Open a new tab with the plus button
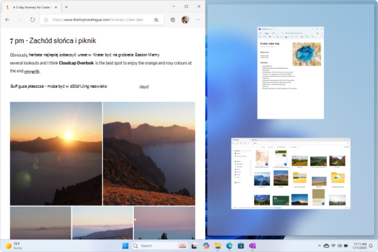Viewport: 378px width, 252px height. click(66, 7)
